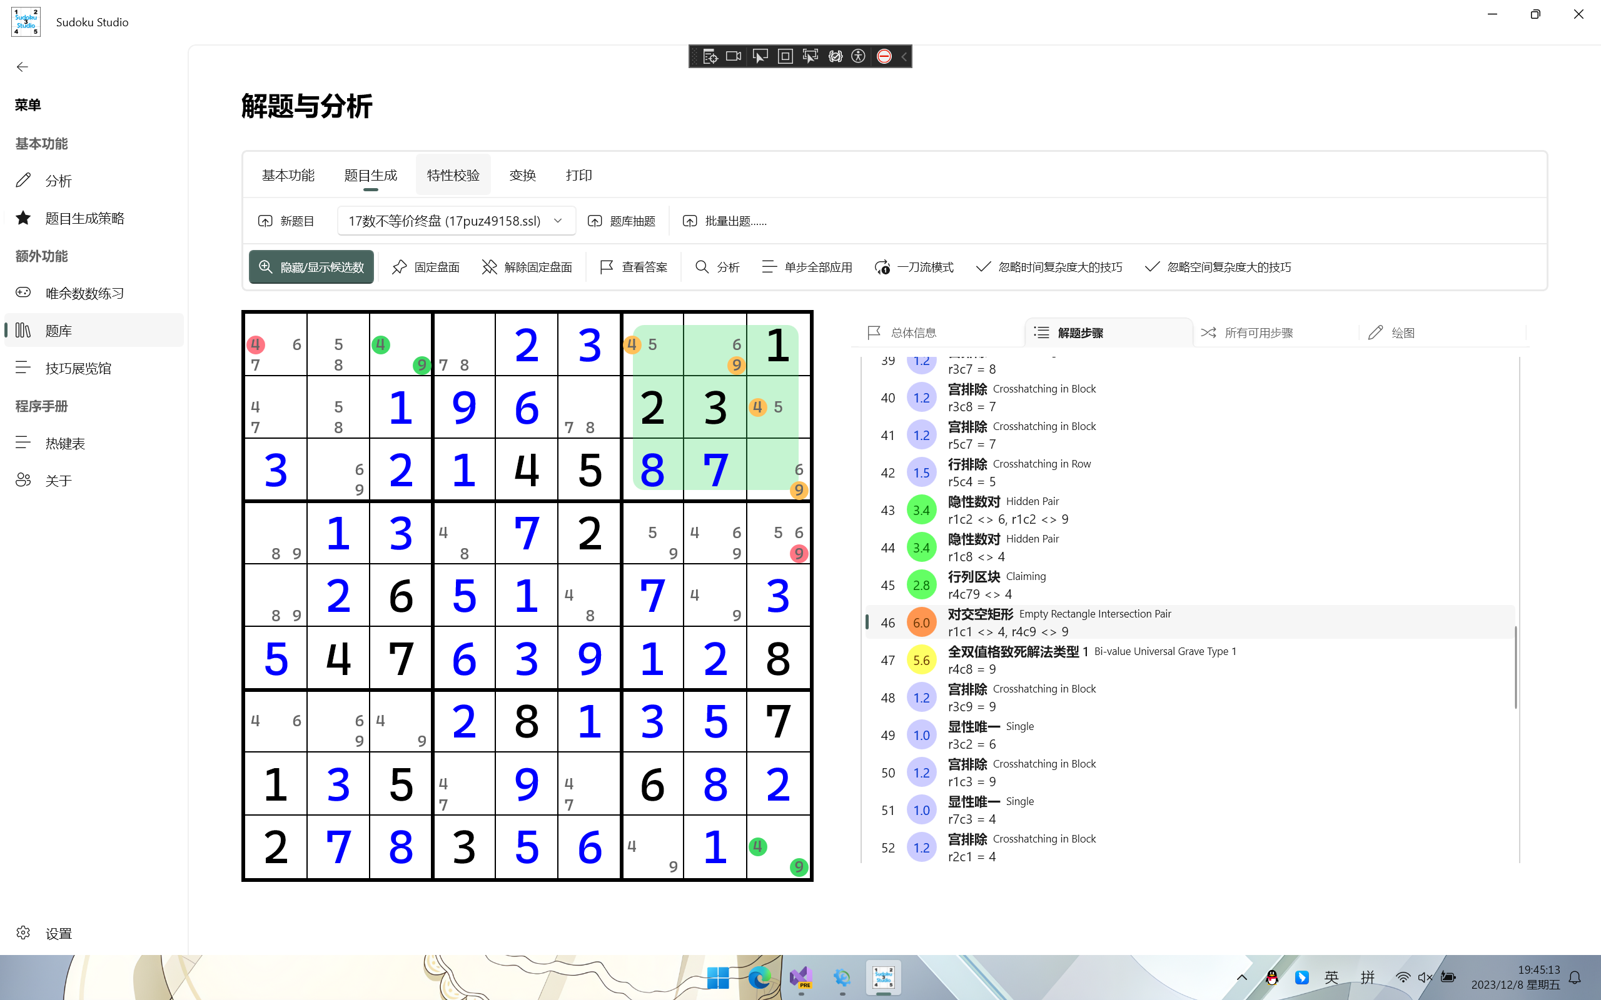Click track focused element icon

811,56
